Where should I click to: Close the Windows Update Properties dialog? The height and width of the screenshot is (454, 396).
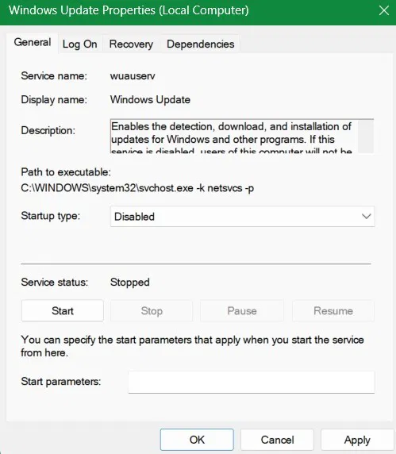(384, 10)
